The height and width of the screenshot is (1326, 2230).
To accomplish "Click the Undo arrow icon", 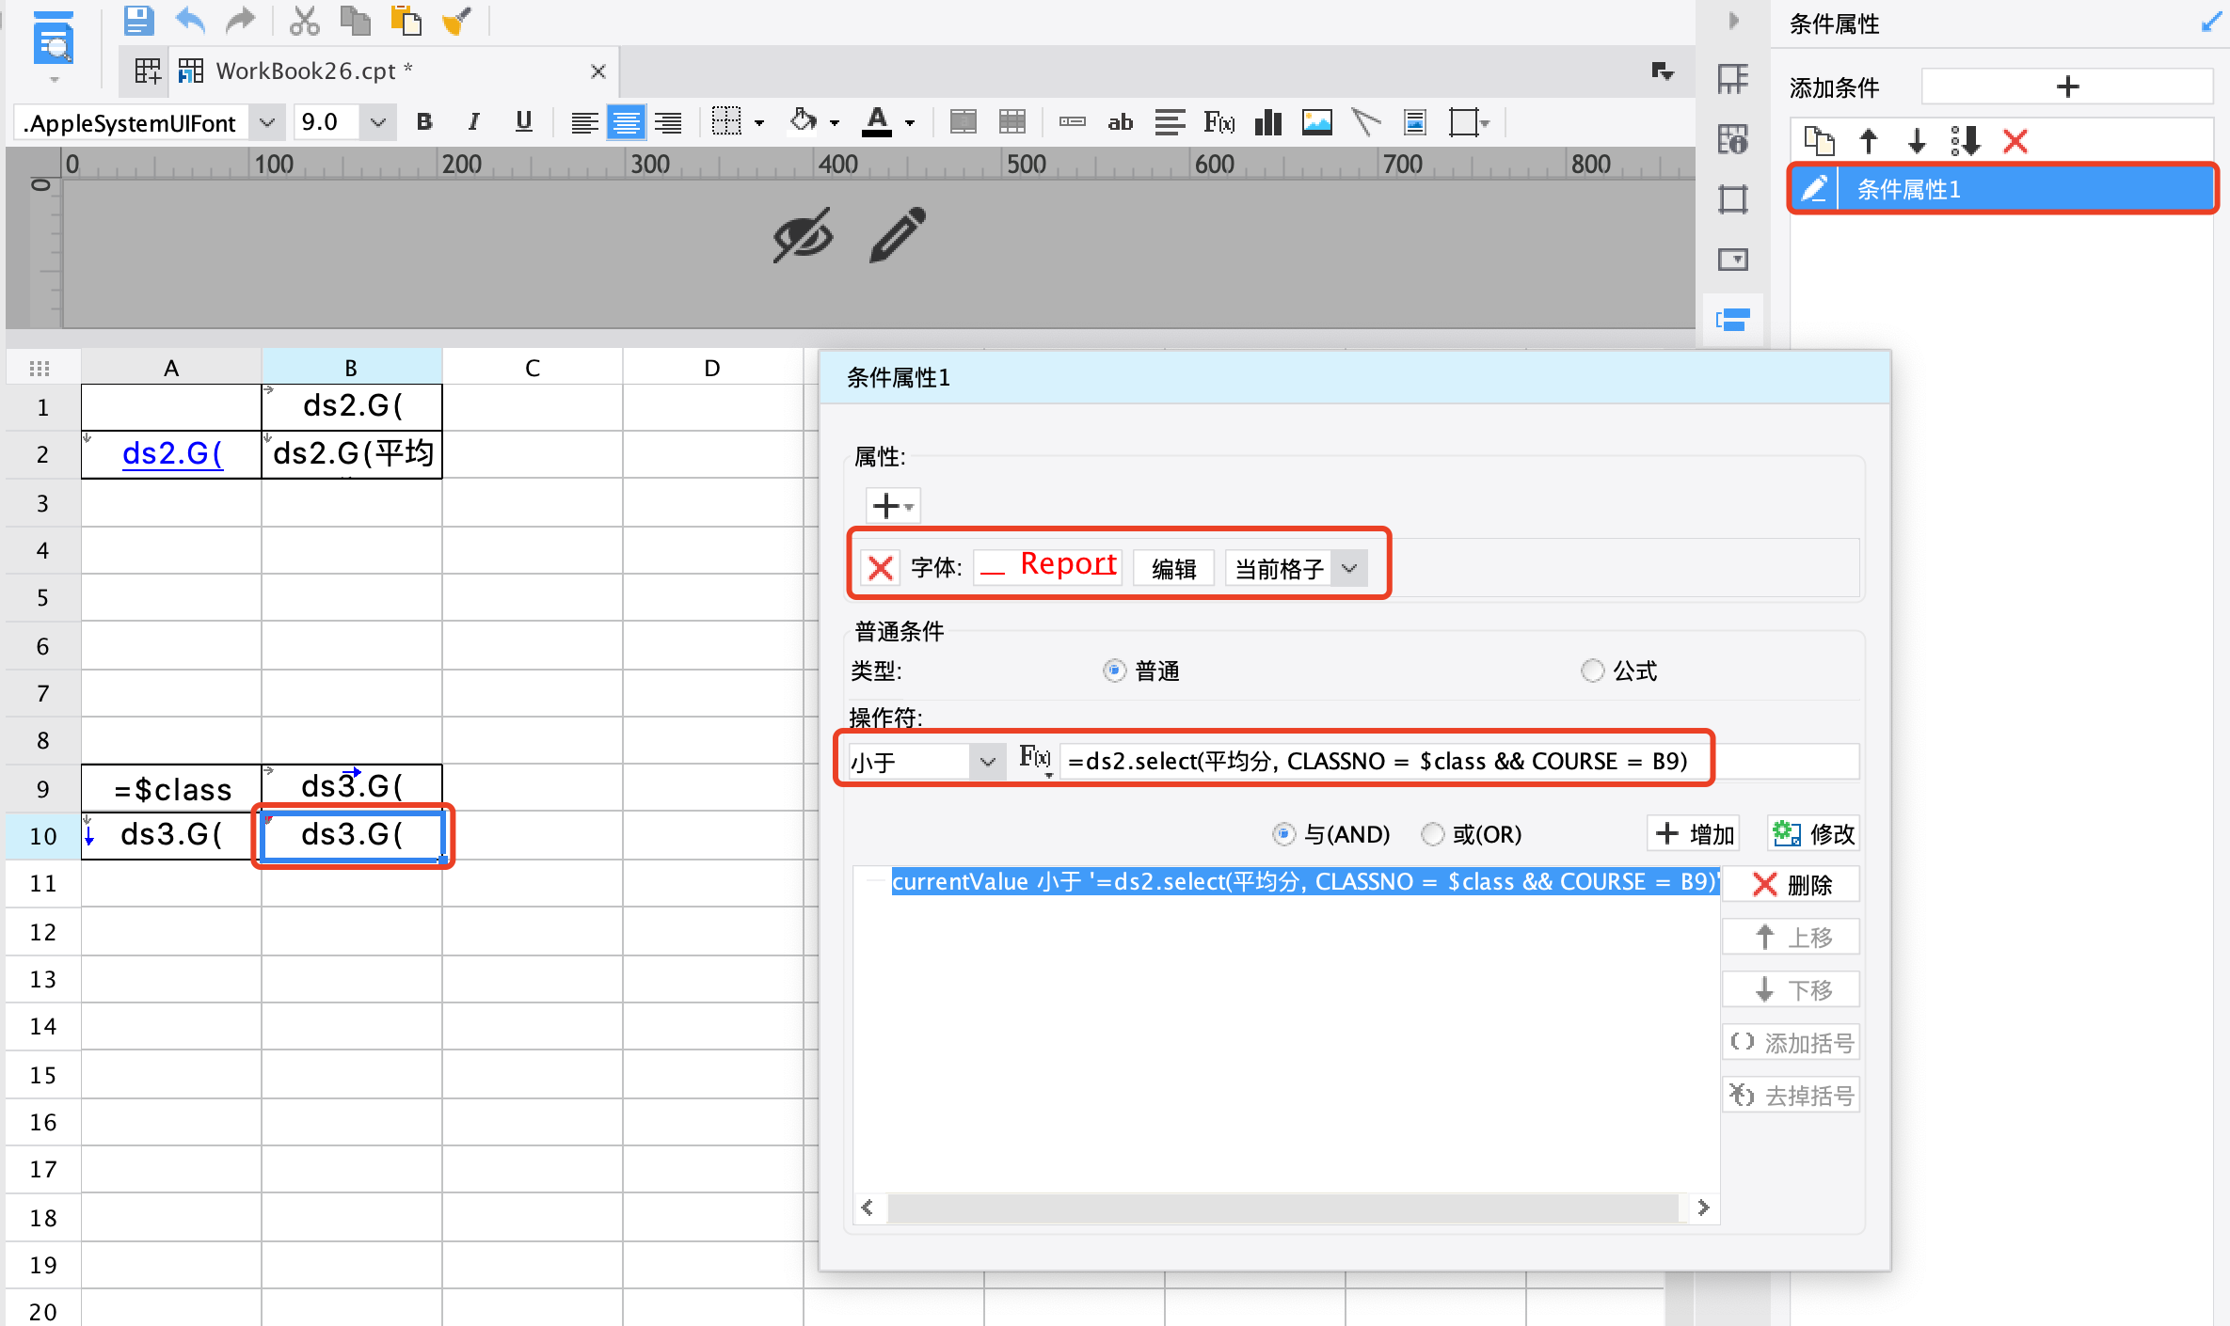I will (x=190, y=21).
